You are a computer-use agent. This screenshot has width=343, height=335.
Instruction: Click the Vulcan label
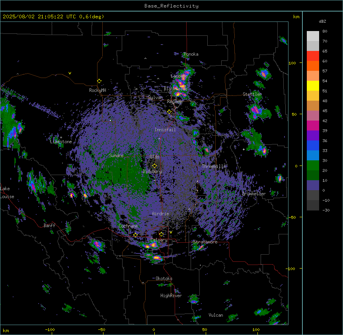click(x=216, y=315)
